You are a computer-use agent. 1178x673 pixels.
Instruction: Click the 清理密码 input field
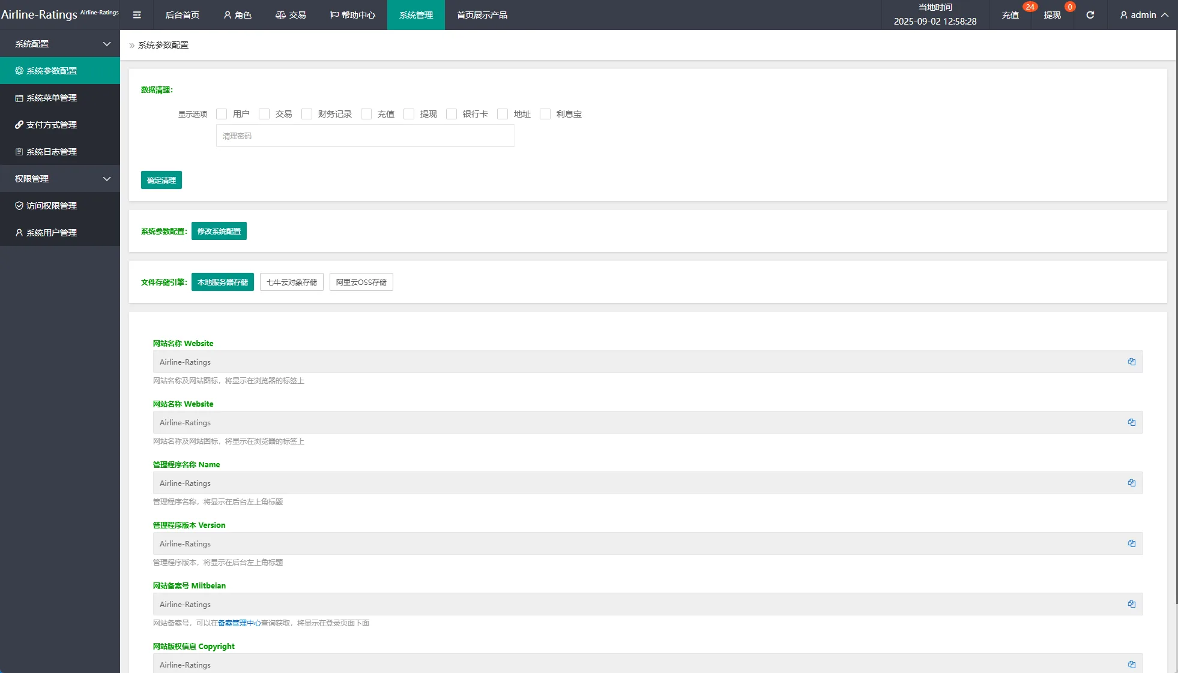click(365, 136)
